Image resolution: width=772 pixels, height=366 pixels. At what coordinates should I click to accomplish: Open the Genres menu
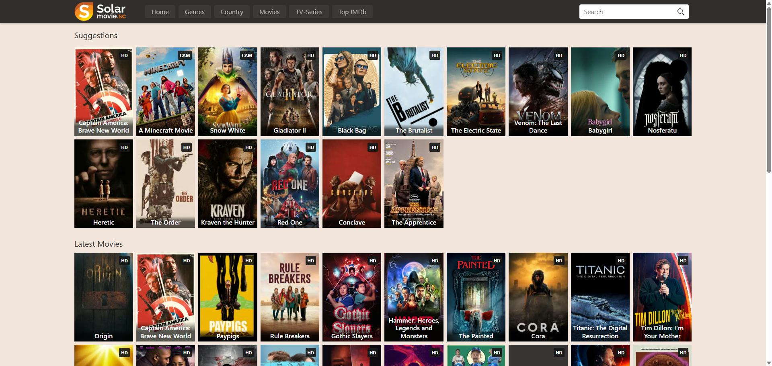195,12
